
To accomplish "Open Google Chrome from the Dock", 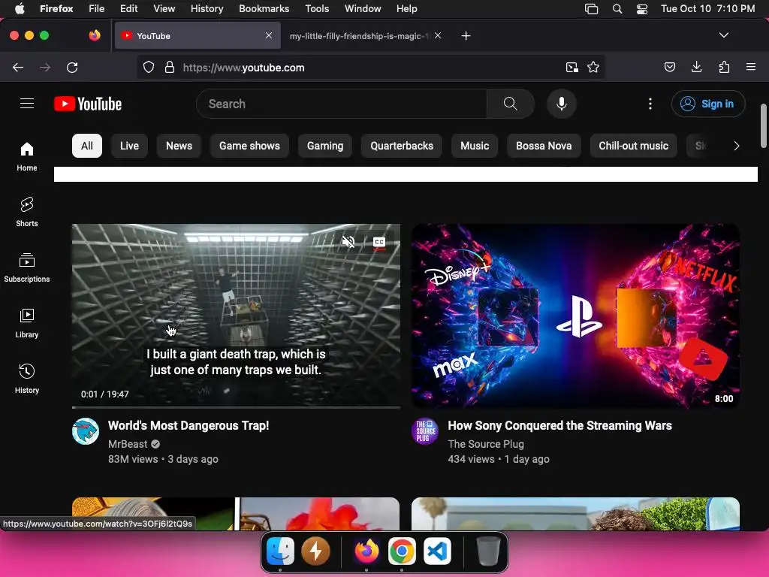I will coord(402,551).
